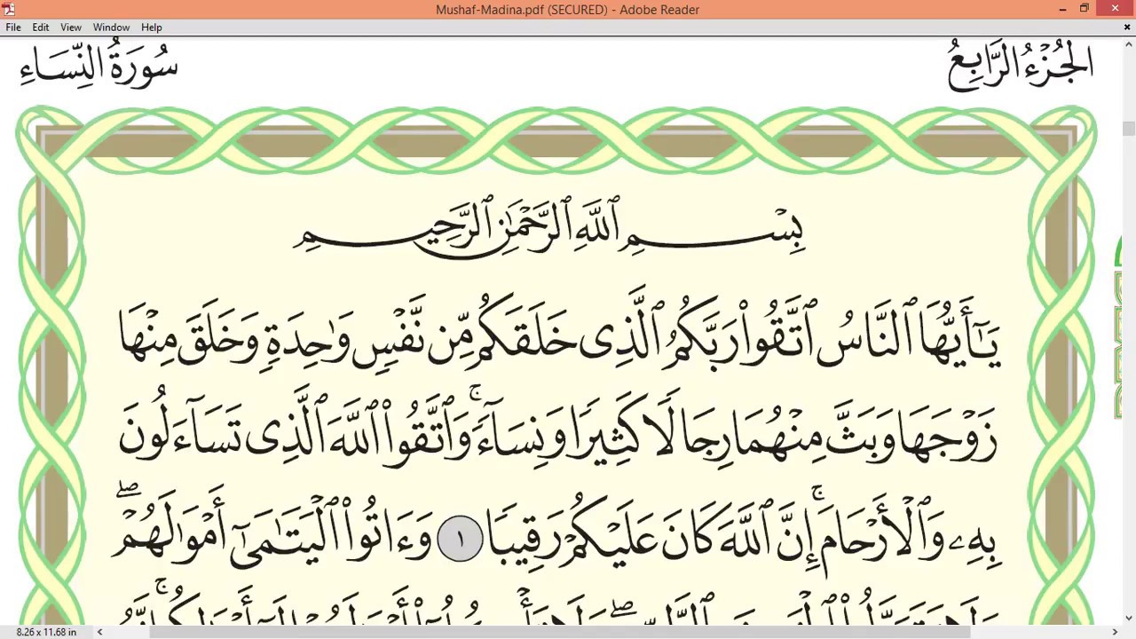Viewport: 1136px width, 639px height.
Task: Click the vertical scrollbar up arrow
Action: click(x=1129, y=44)
